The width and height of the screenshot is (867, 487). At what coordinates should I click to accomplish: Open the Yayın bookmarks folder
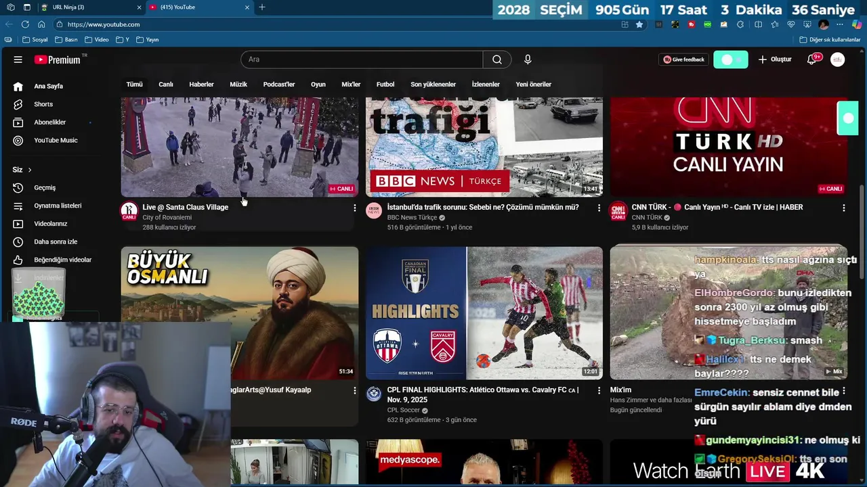point(148,40)
